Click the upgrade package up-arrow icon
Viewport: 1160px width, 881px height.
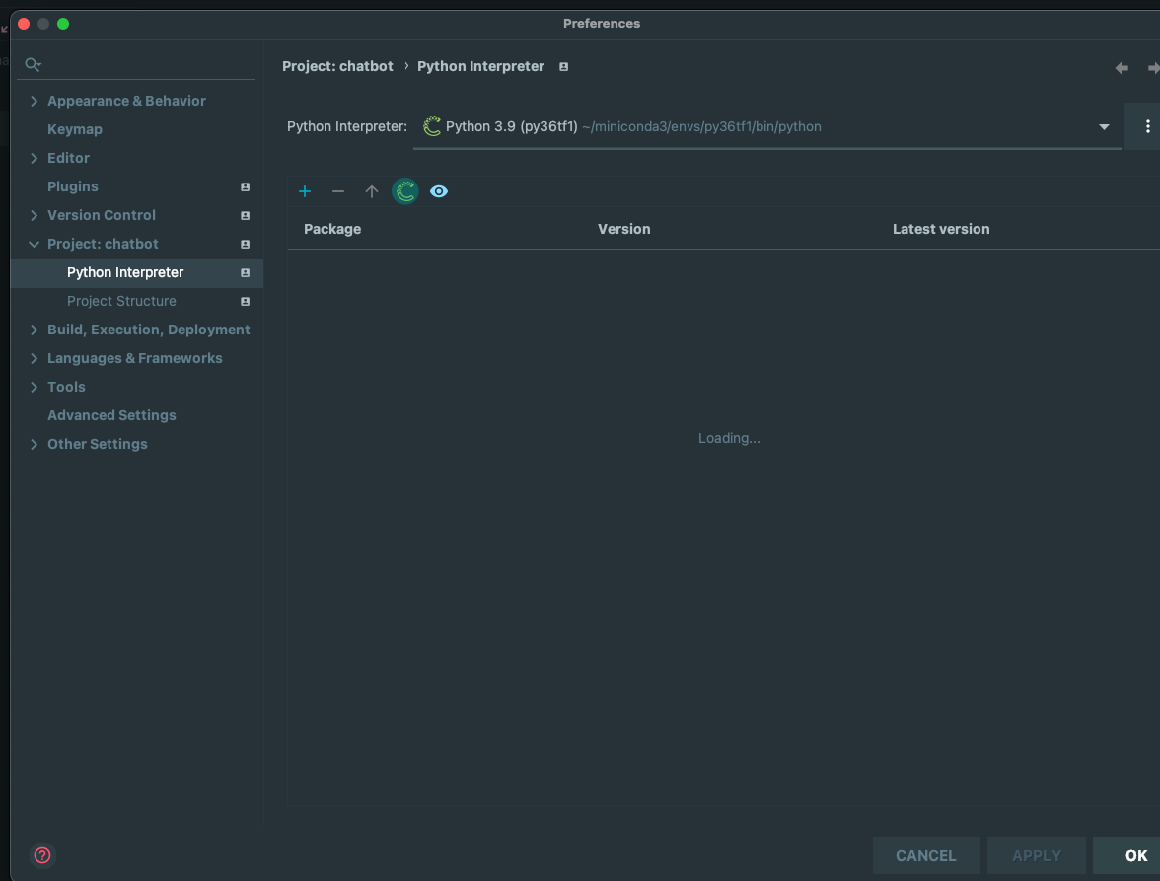371,191
